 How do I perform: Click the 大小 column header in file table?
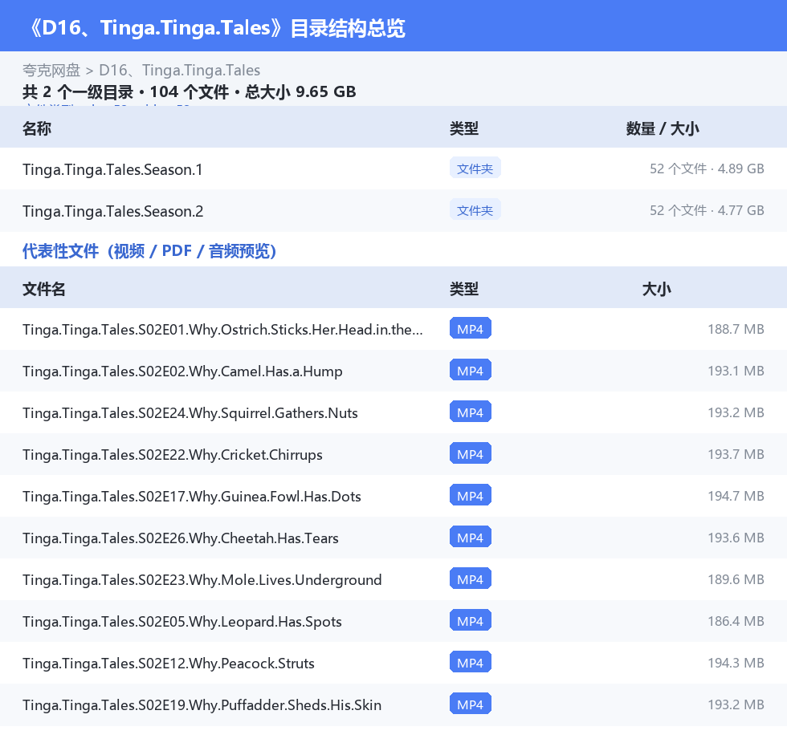coord(657,289)
